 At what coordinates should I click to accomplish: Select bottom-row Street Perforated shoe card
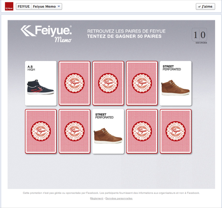click(x=108, y=132)
